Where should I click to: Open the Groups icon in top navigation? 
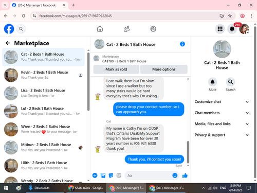point(153,29)
